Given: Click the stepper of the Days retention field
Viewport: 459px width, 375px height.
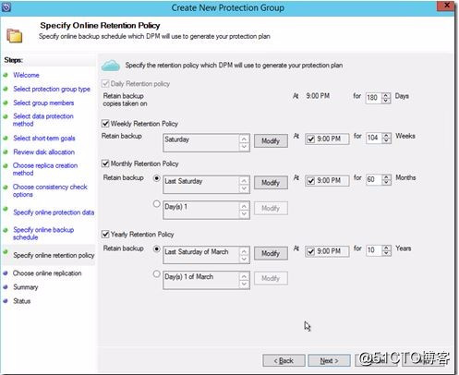Looking at the screenshot, I should tap(386, 98).
